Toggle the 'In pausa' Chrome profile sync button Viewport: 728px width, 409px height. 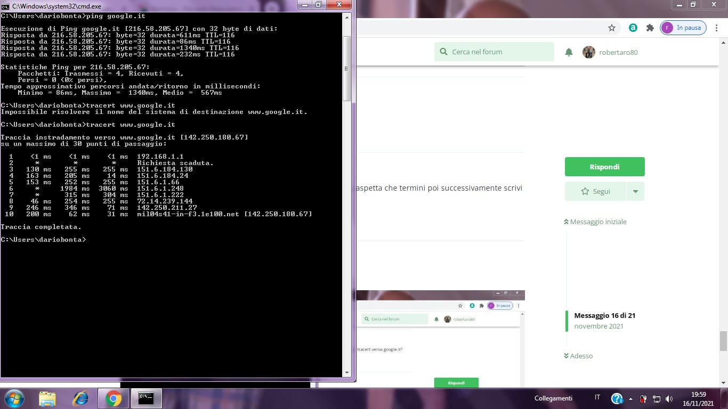coord(683,28)
